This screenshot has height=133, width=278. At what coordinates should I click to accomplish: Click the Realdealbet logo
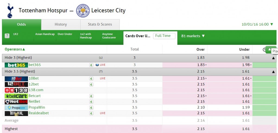16,114
